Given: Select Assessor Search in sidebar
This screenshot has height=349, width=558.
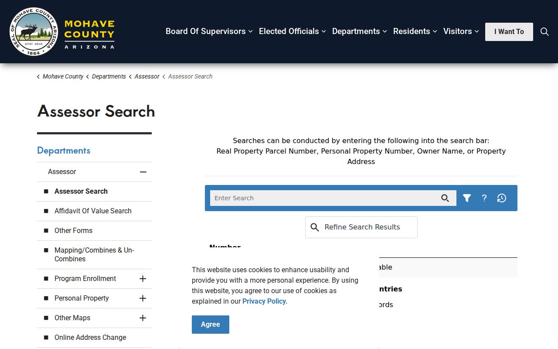Looking at the screenshot, I should (x=81, y=191).
